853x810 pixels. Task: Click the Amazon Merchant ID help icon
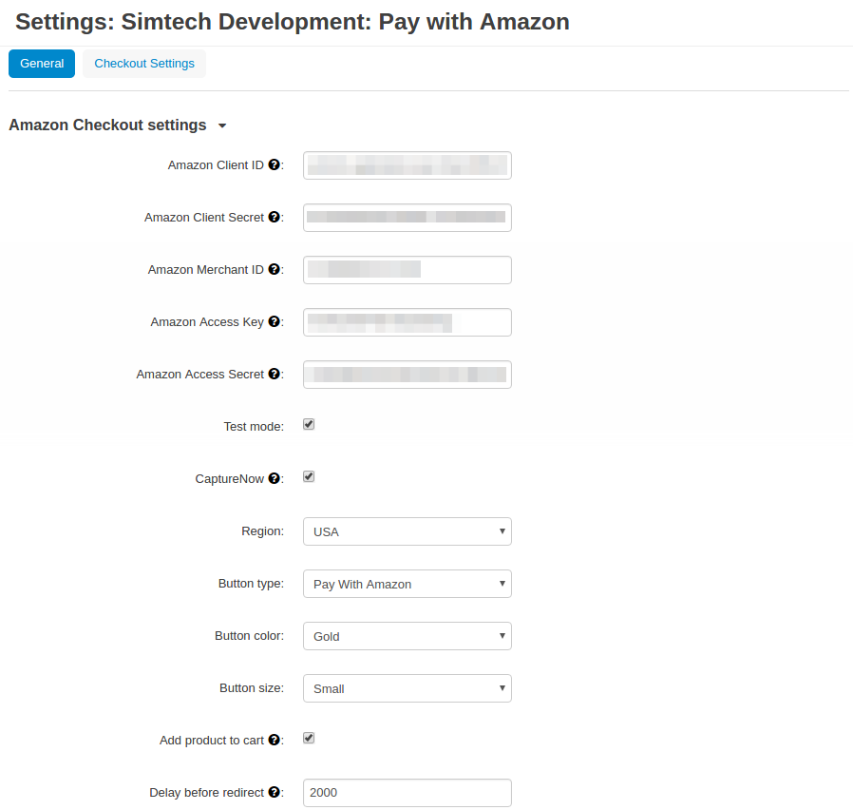coord(275,269)
